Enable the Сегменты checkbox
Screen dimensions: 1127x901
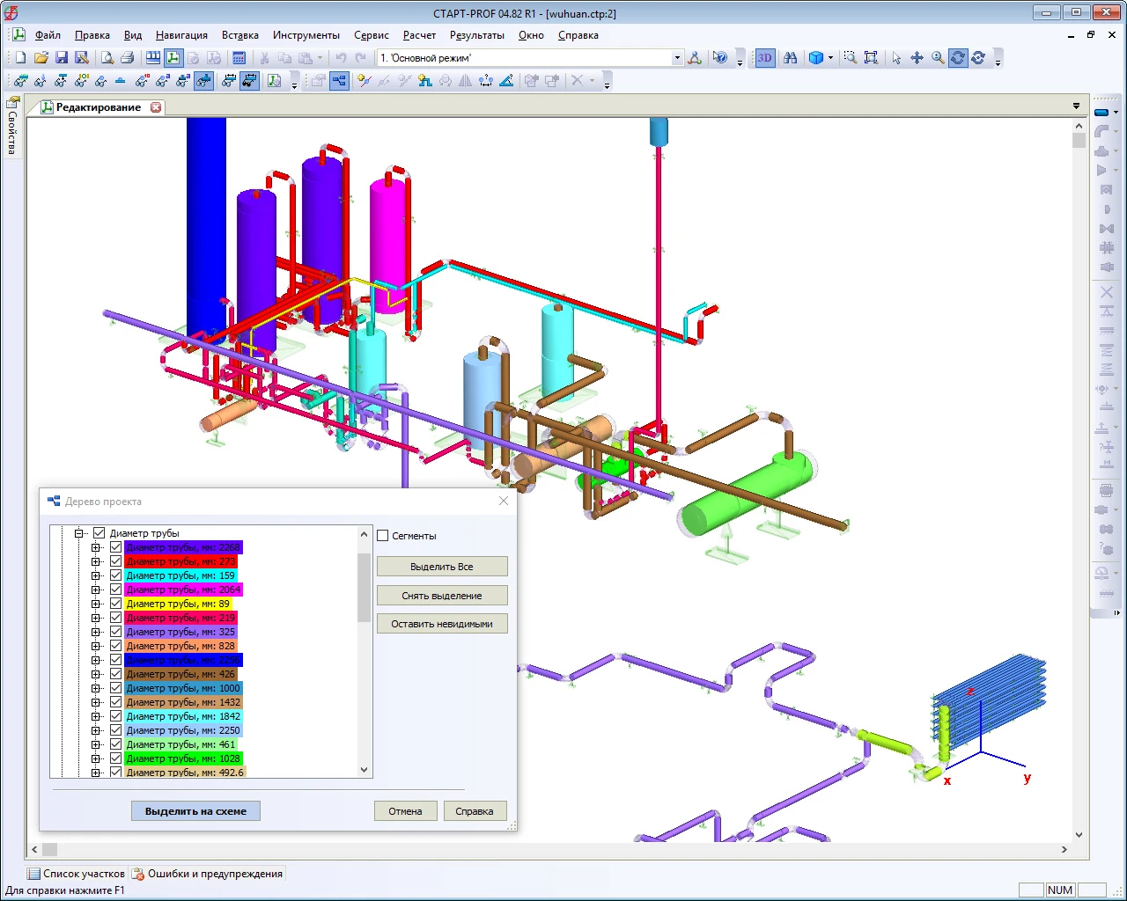coord(383,536)
